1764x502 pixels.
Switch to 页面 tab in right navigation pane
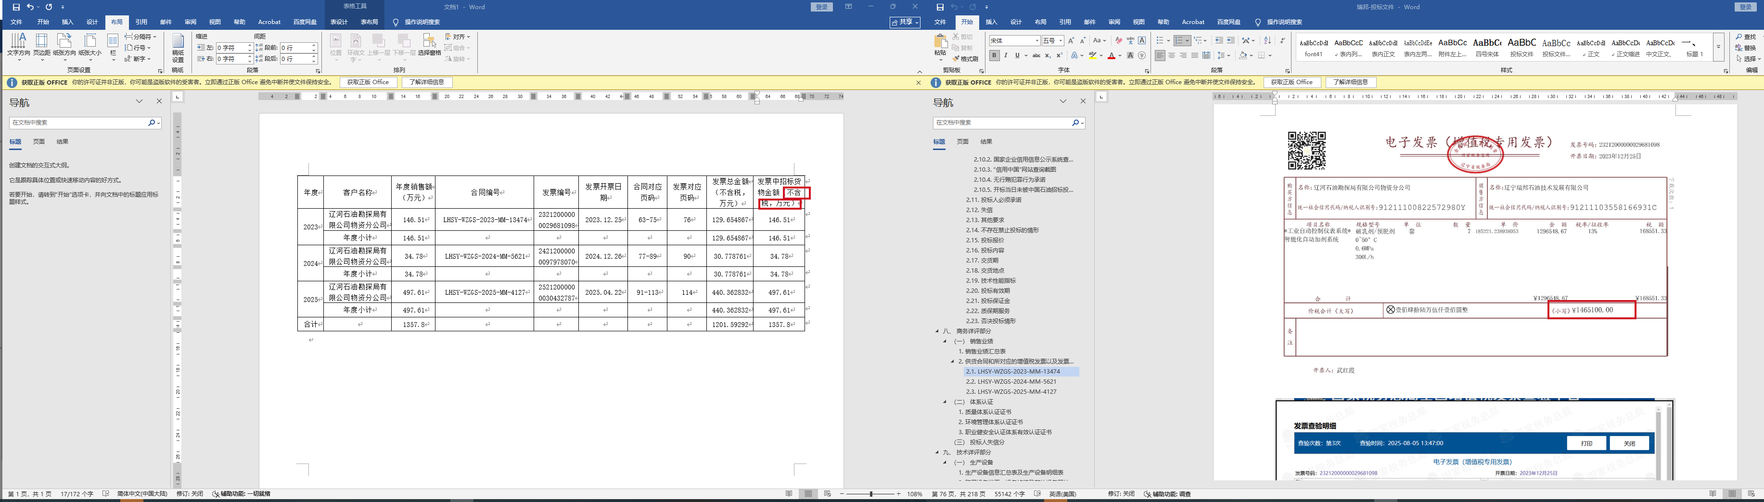(x=963, y=141)
